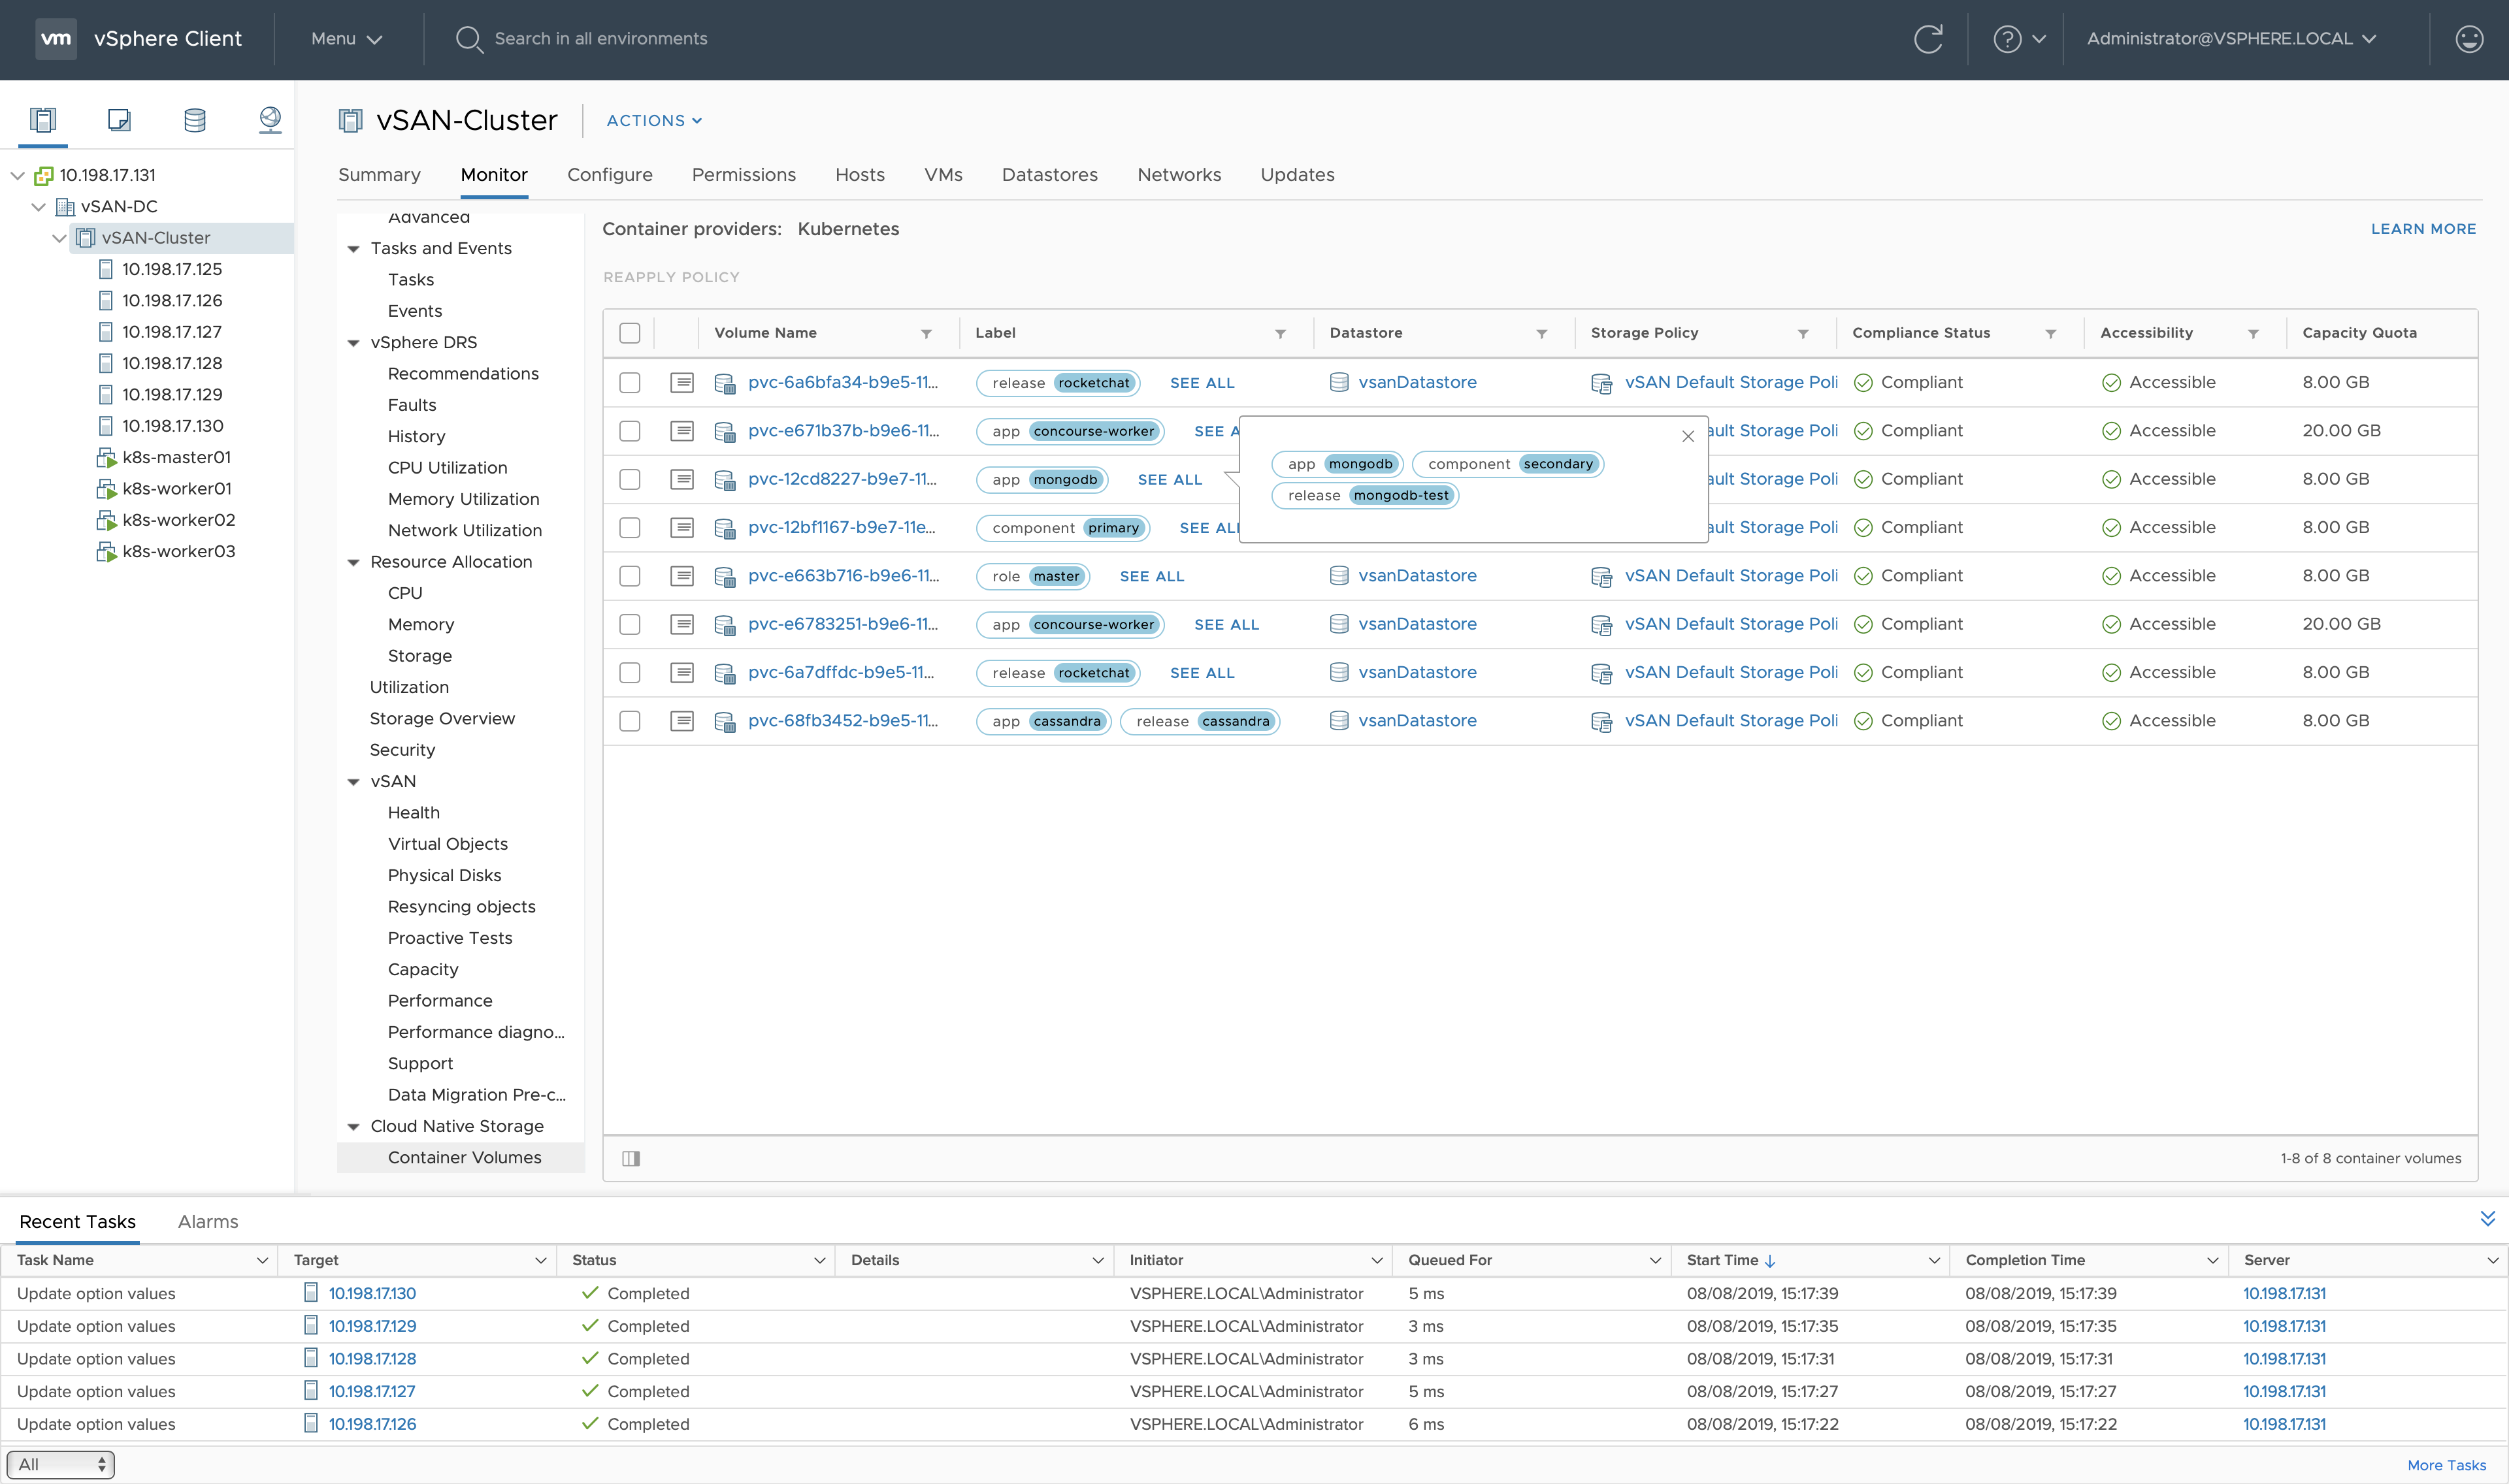
Task: Switch to the Datastores tab
Action: 1050,175
